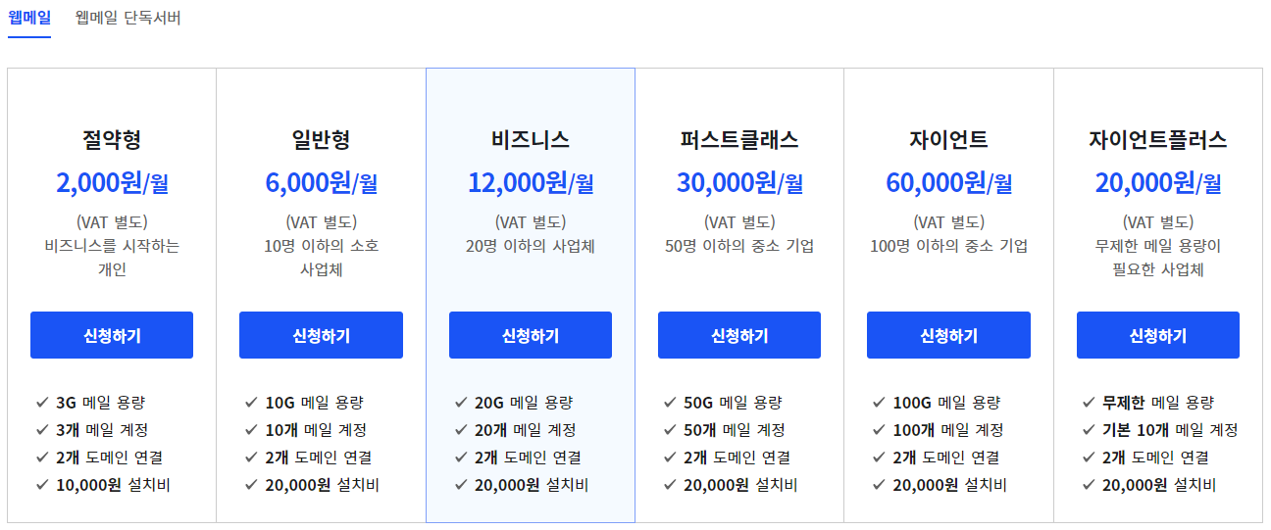Click 신청하기 under the 자이언트플러스 plan
This screenshot has height=530, width=1271.
[1158, 335]
